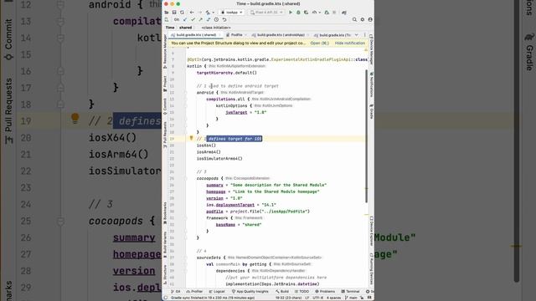Image resolution: width=536 pixels, height=301 pixels.
Task: Click Hide notification link in banner
Action: pos(350,43)
